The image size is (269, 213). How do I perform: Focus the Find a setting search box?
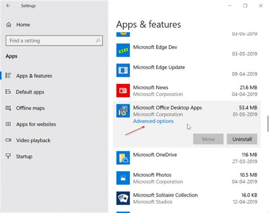54,41
